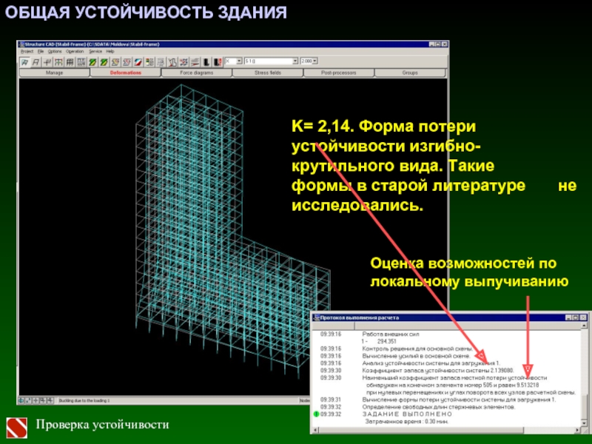This screenshot has width=592, height=444.
Task: Expand the S 1 () loading dropdown
Action: coord(295,61)
